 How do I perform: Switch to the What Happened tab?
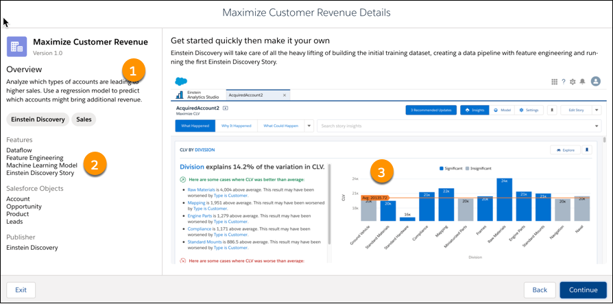click(x=195, y=126)
